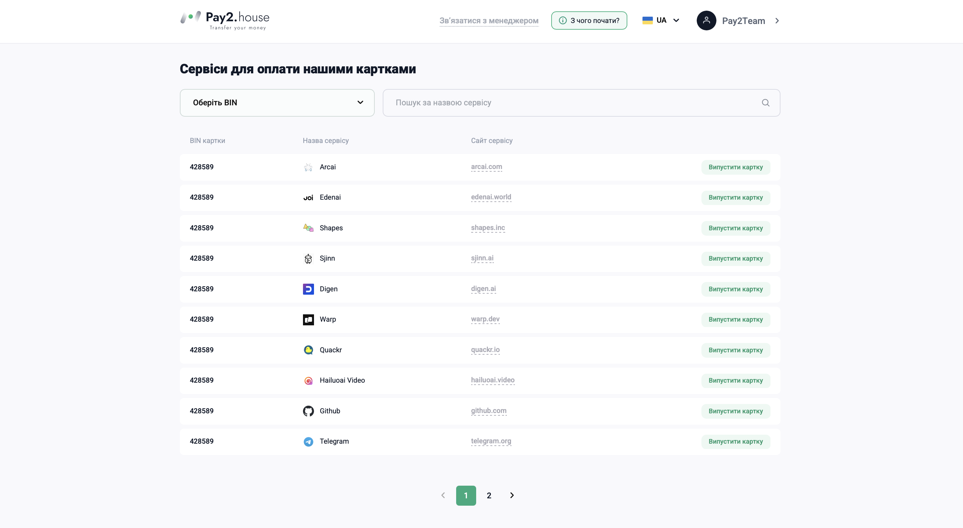
Task: Click 'Випустити картку' for Sjinn
Action: pyautogui.click(x=735, y=258)
